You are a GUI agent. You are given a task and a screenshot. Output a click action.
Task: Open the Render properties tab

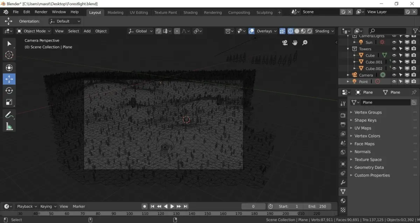click(x=343, y=115)
